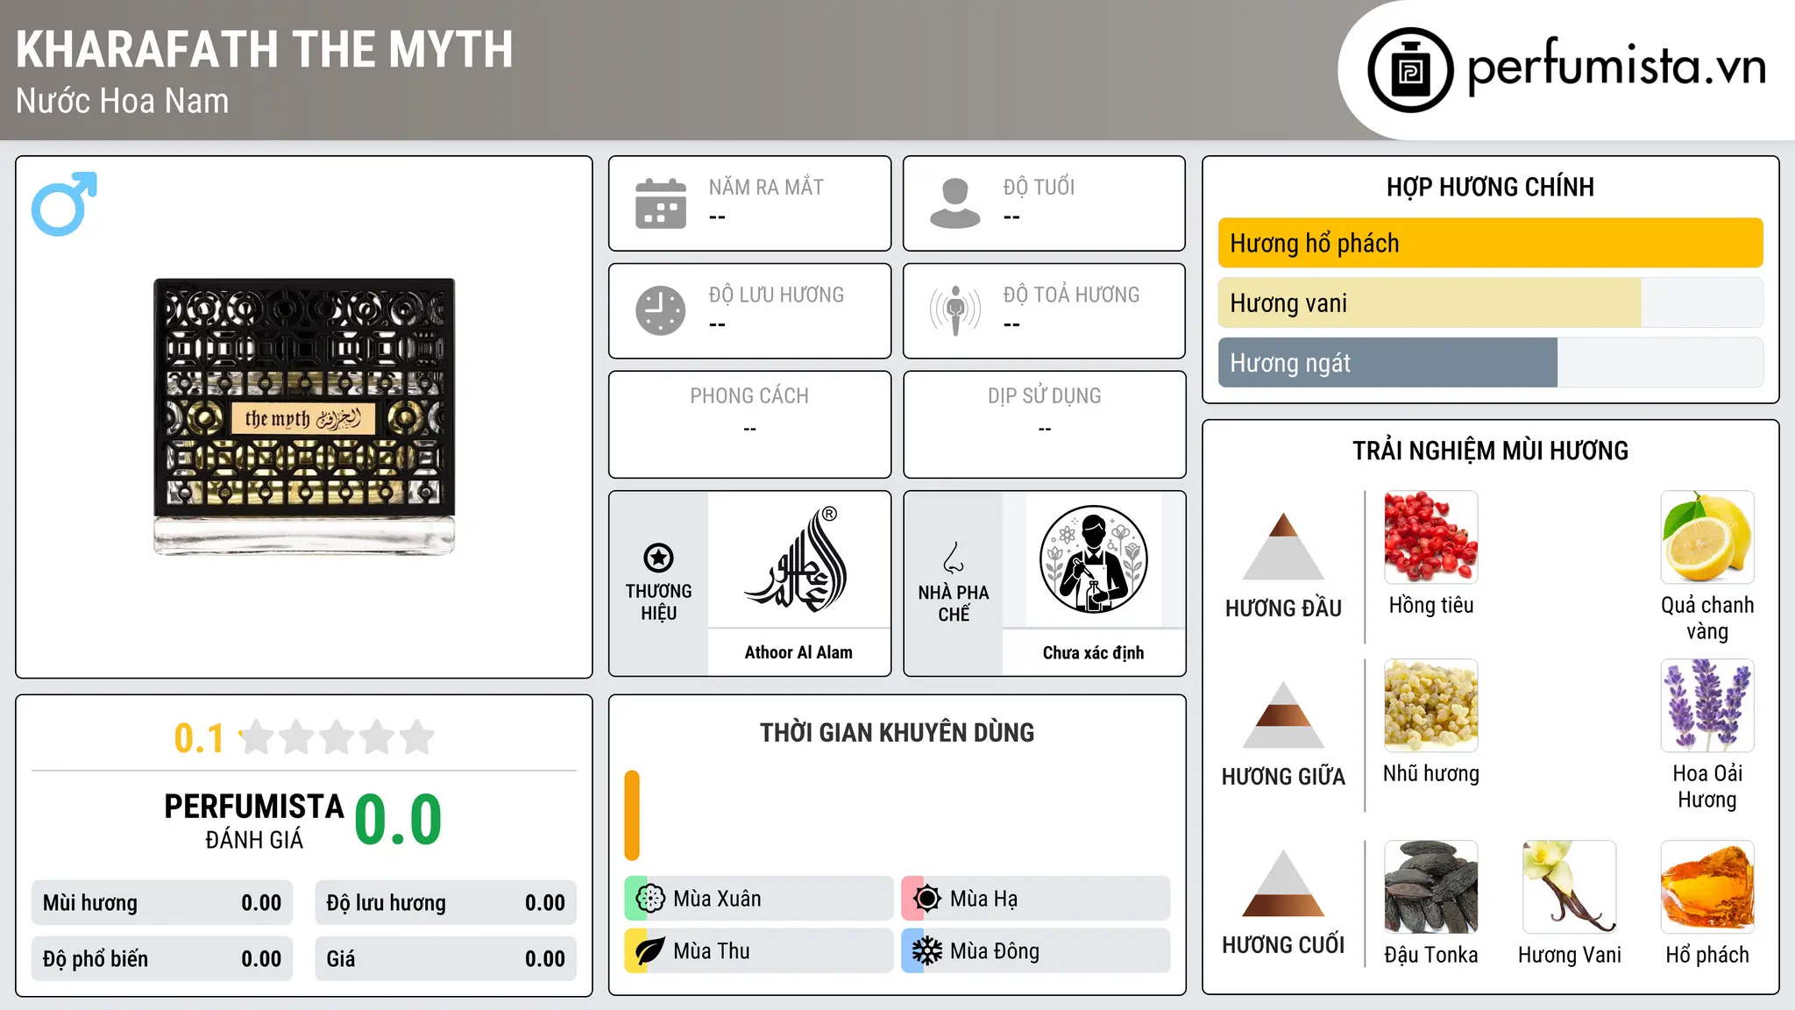Click the person icon beside Độ tuổi
The height and width of the screenshot is (1010, 1795).
(x=955, y=203)
